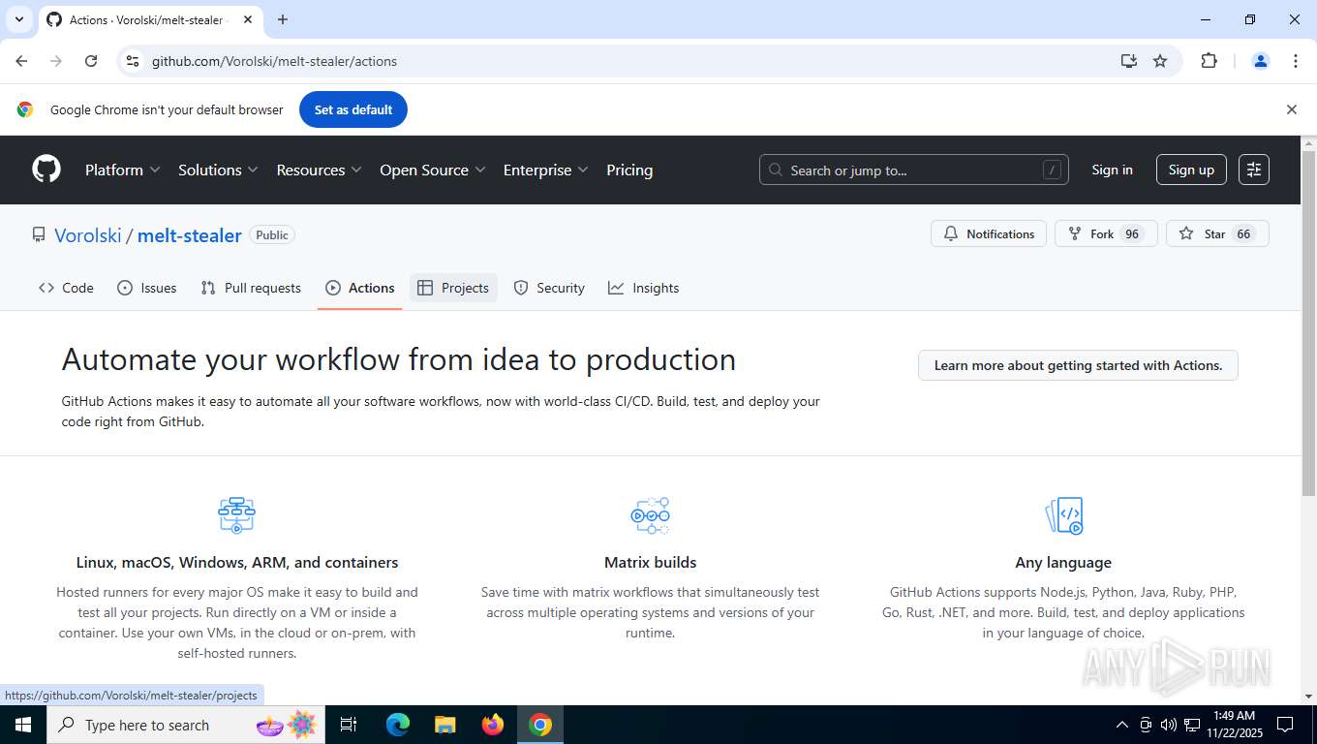Open the appearance settings sliders icon
This screenshot has height=744, width=1317.
[x=1254, y=170]
